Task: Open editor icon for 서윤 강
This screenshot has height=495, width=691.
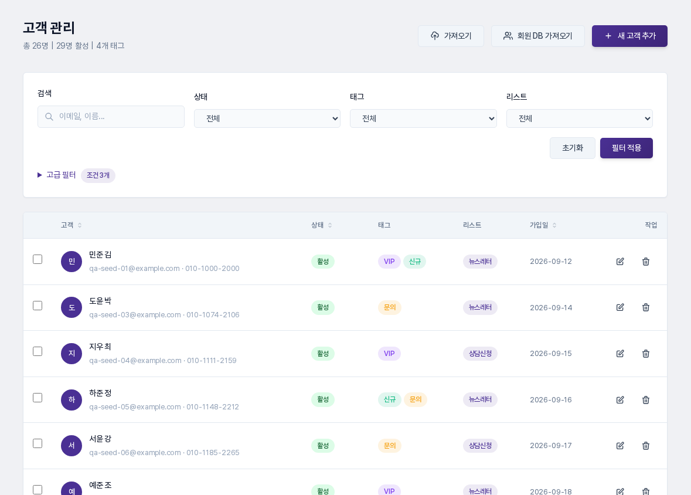Action: [620, 446]
